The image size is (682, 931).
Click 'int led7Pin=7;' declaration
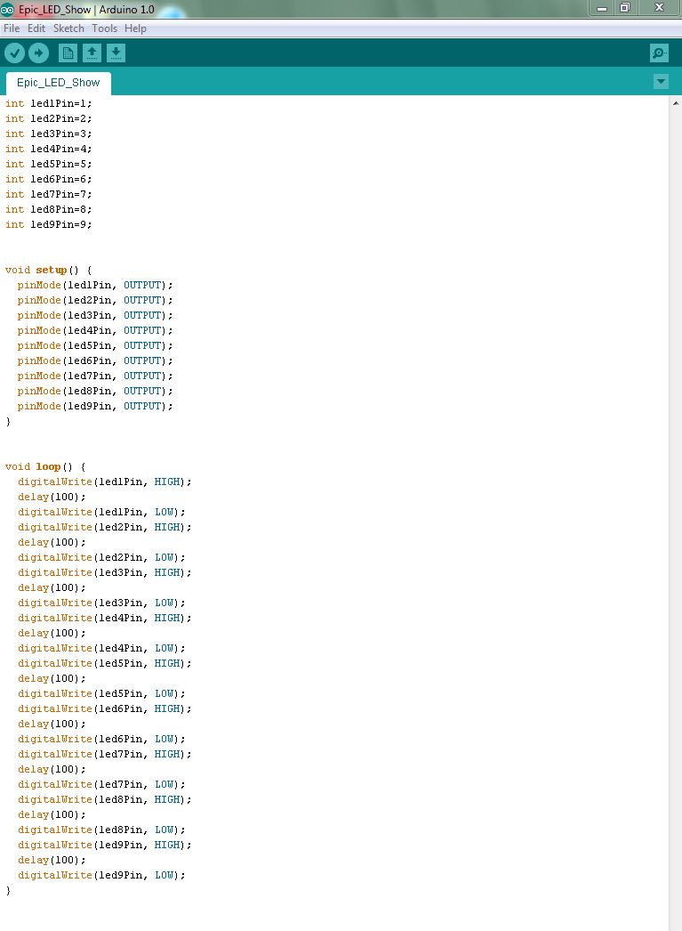tap(49, 194)
